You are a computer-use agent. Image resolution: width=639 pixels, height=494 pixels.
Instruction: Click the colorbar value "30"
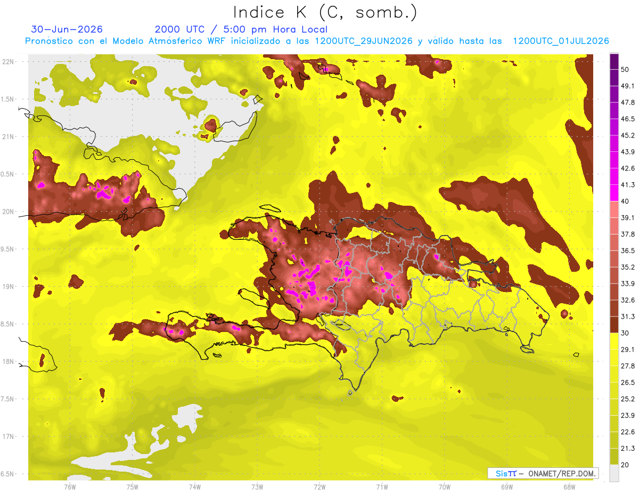click(626, 333)
